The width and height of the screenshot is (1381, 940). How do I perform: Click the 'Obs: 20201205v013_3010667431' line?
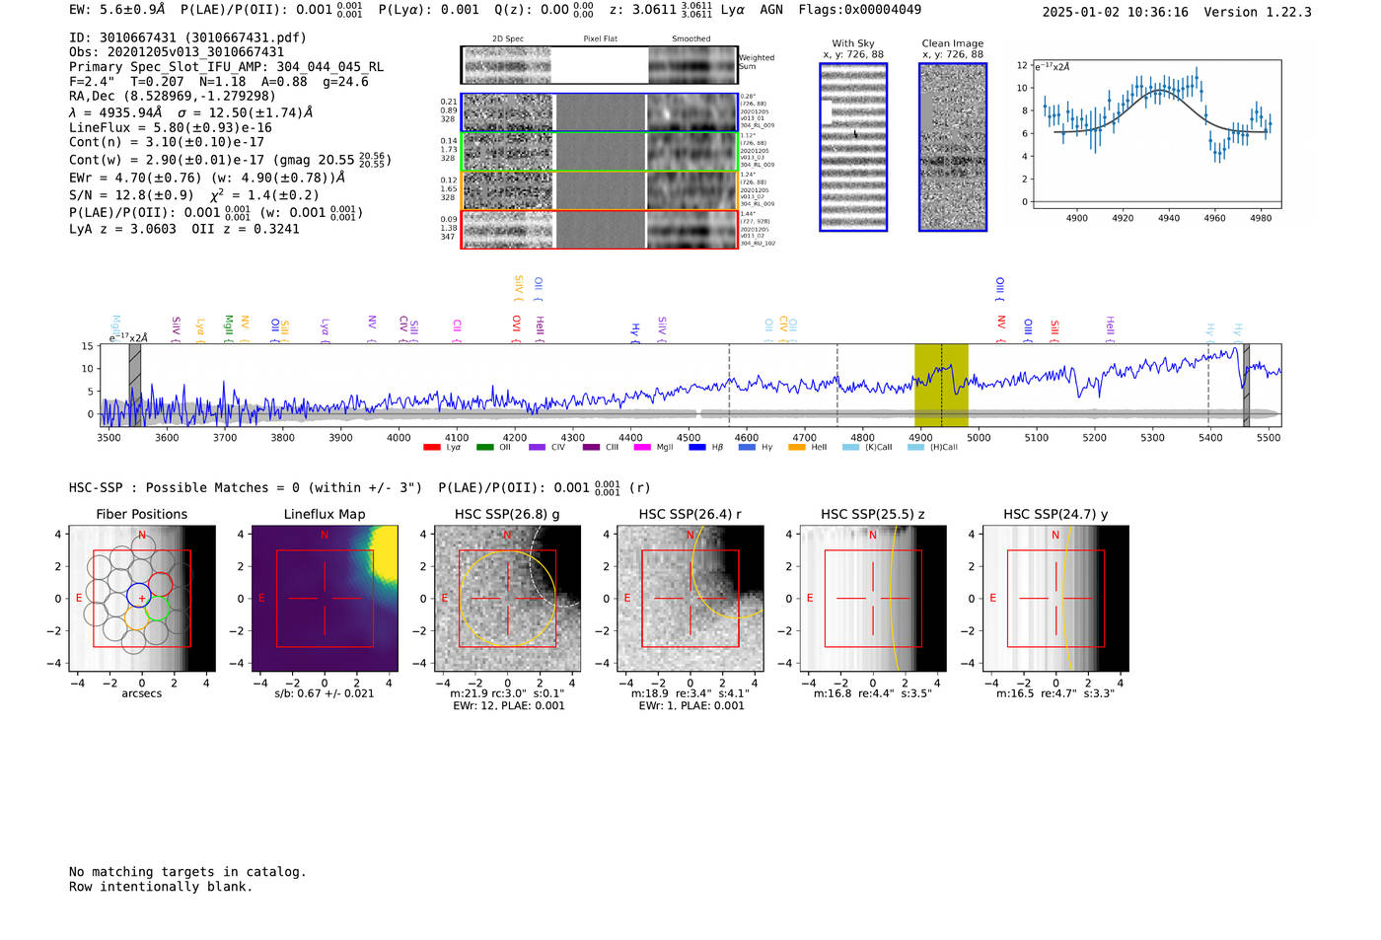tap(177, 52)
